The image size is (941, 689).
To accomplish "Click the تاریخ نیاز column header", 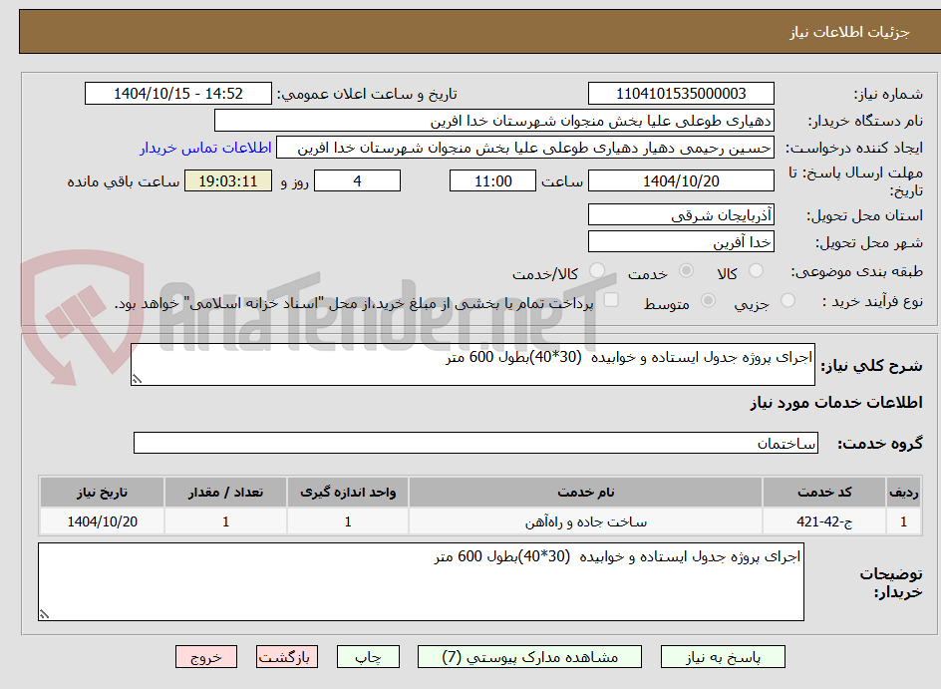I will click(x=102, y=493).
